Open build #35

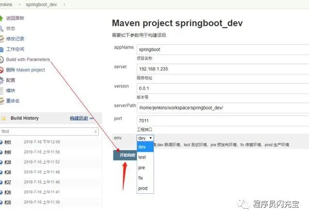pos(8,202)
